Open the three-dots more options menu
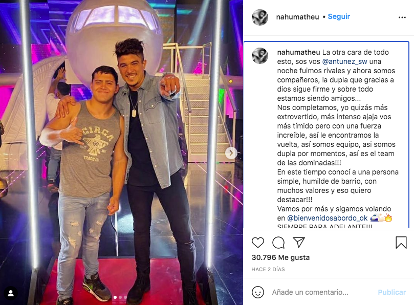 click(x=402, y=17)
